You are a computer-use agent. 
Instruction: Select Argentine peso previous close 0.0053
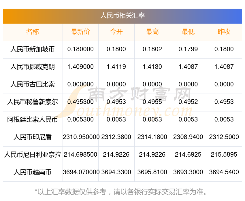coord(224,120)
